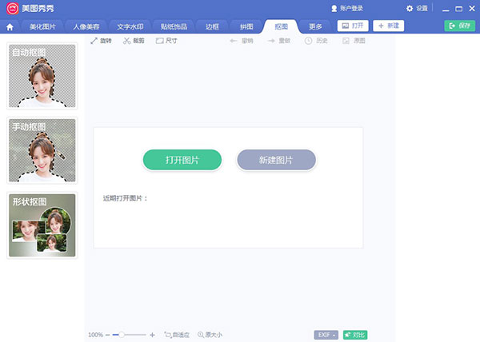Select the 旋转 rotate tool
Image resolution: width=480 pixels, height=342 pixels.
(101, 41)
